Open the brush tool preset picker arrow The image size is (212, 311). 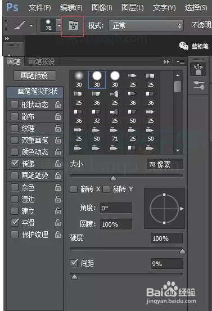[31, 25]
